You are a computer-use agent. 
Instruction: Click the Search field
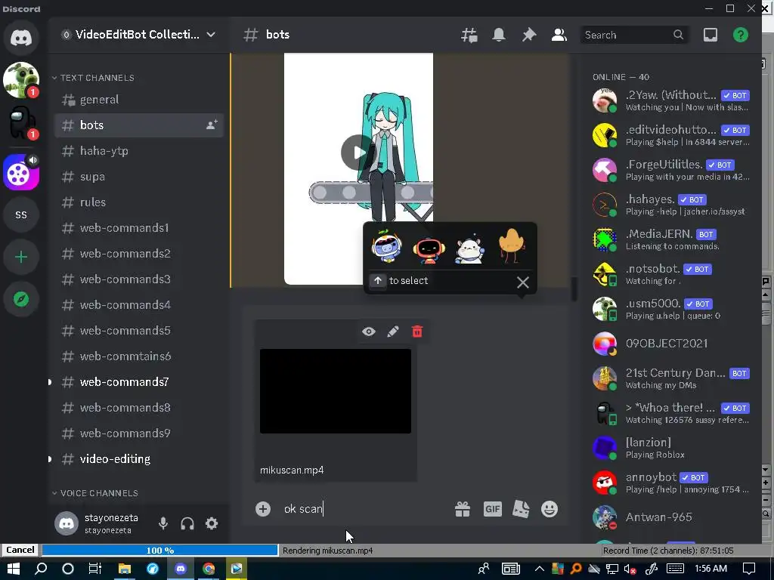(634, 35)
